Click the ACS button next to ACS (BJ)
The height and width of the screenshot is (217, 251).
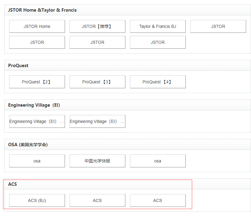pyautogui.click(x=97, y=200)
